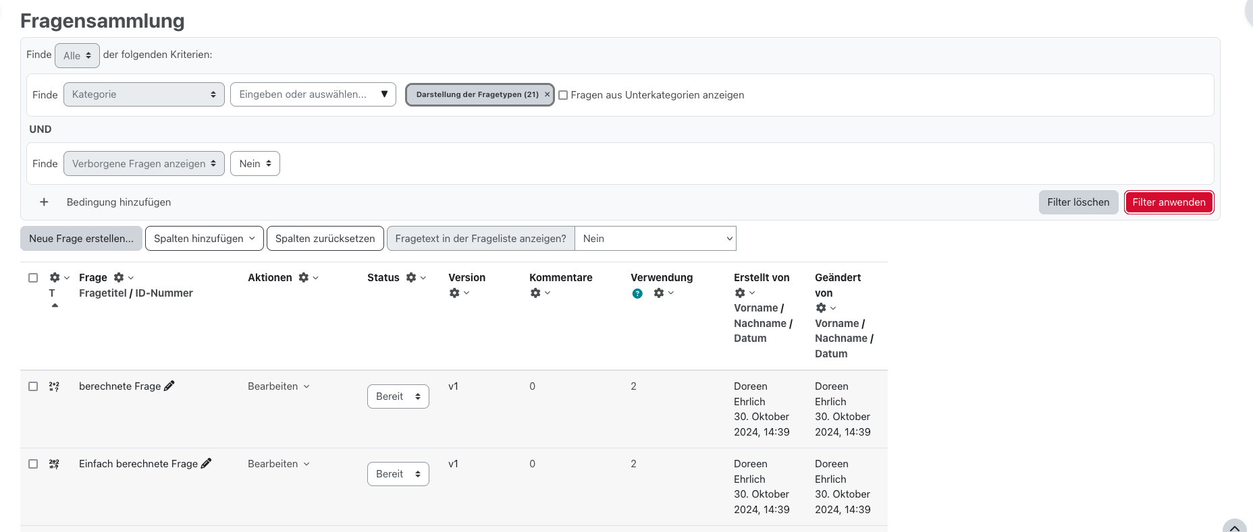Click the Neue Frage erstellen button
The height and width of the screenshot is (532, 1253).
[81, 239]
